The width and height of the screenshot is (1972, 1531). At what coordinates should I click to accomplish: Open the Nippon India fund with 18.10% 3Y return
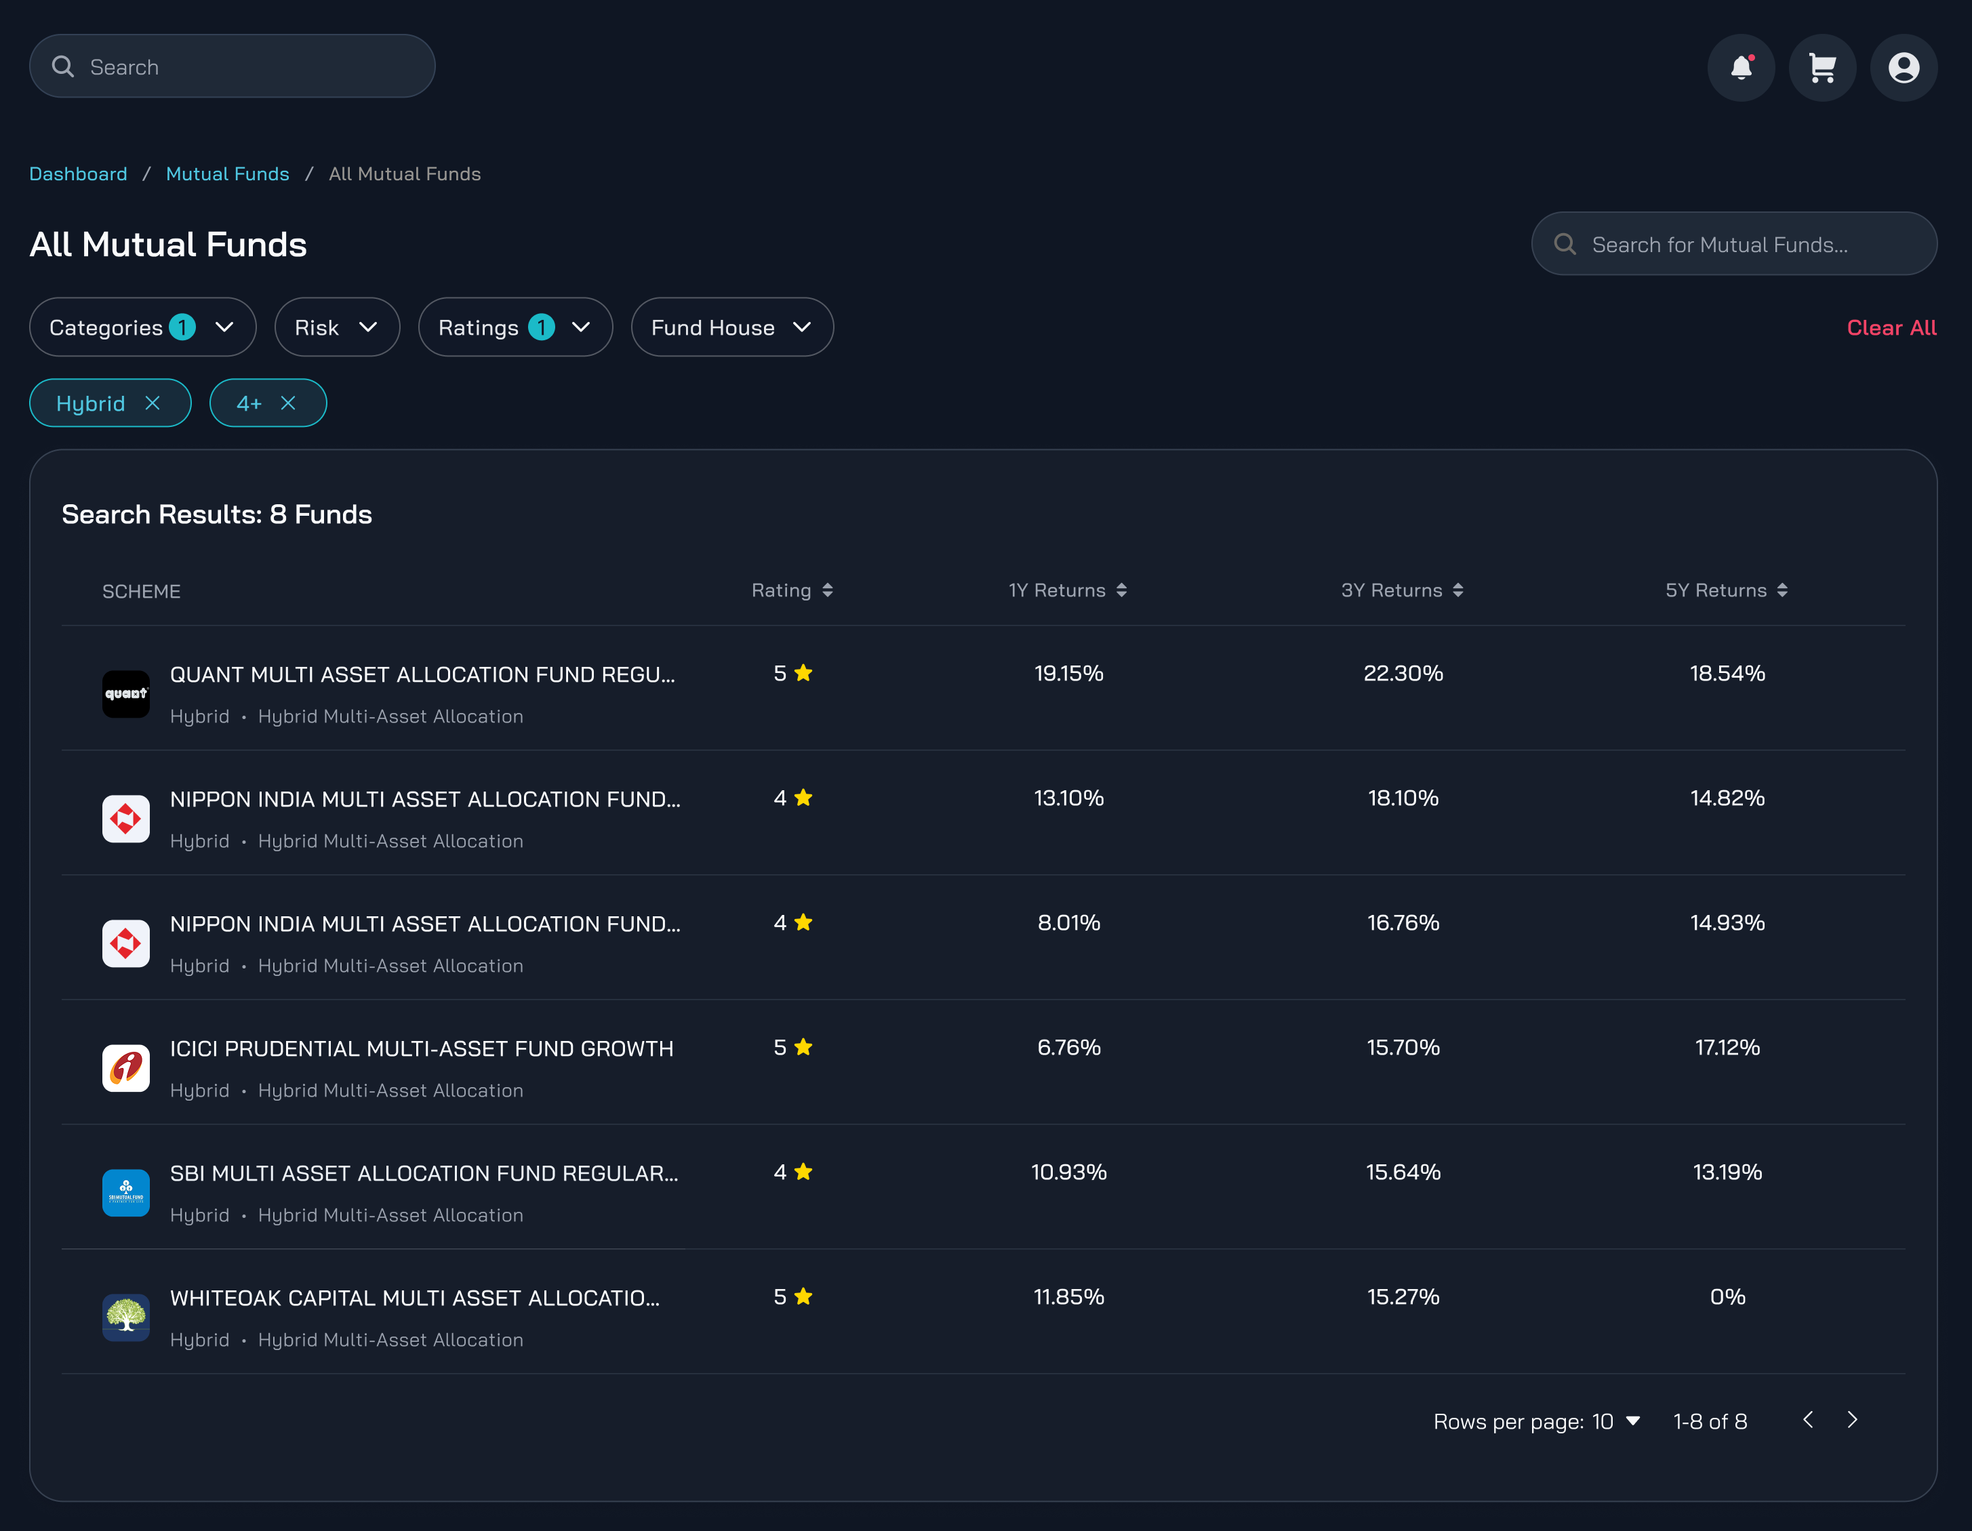point(425,799)
